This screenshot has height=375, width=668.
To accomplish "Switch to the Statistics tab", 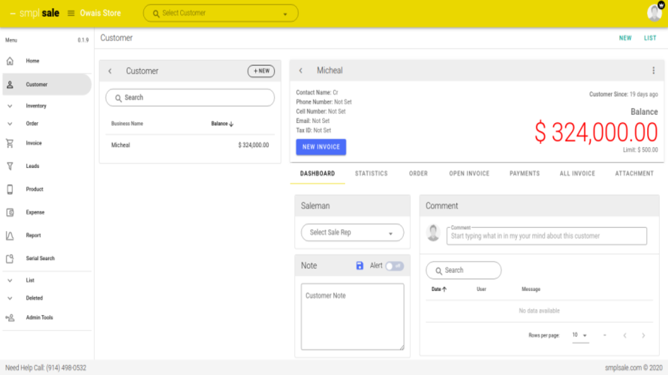I will pyautogui.click(x=372, y=173).
